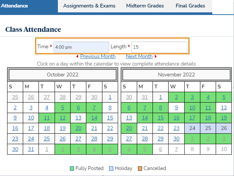
Task: Click the Time input field
Action: click(x=81, y=47)
